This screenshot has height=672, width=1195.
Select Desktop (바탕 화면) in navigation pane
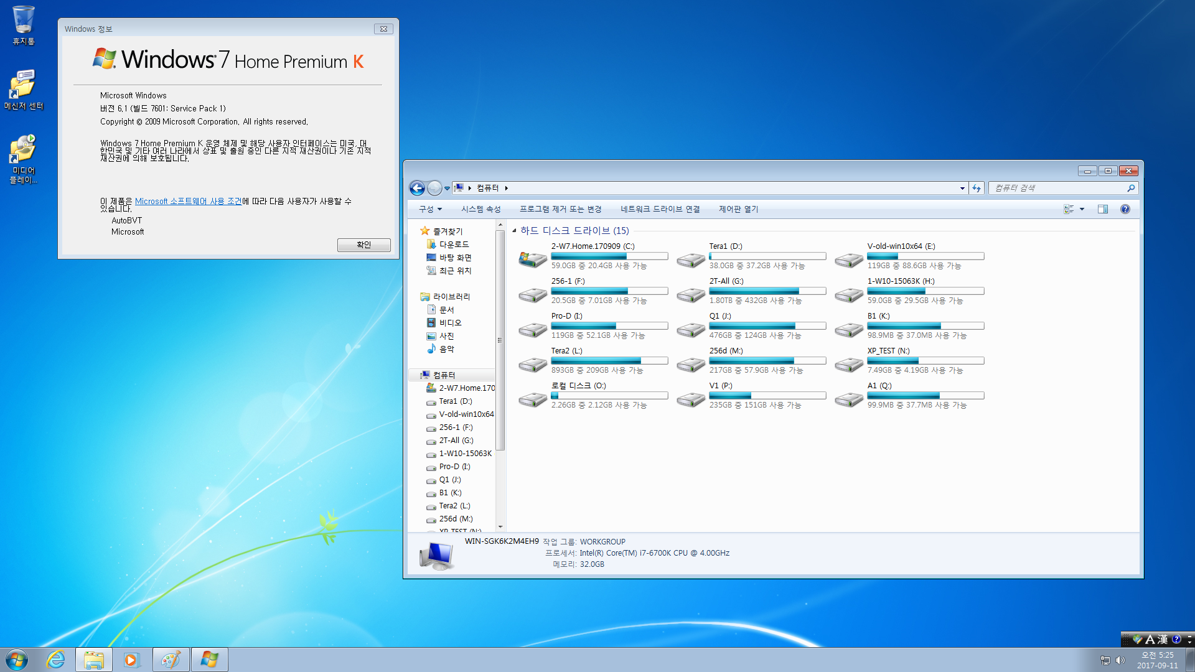pyautogui.click(x=449, y=258)
